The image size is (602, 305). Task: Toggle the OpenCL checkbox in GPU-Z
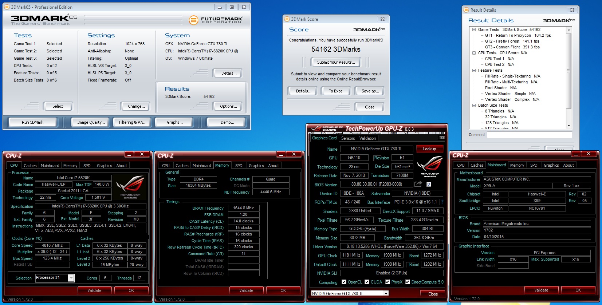(344, 282)
